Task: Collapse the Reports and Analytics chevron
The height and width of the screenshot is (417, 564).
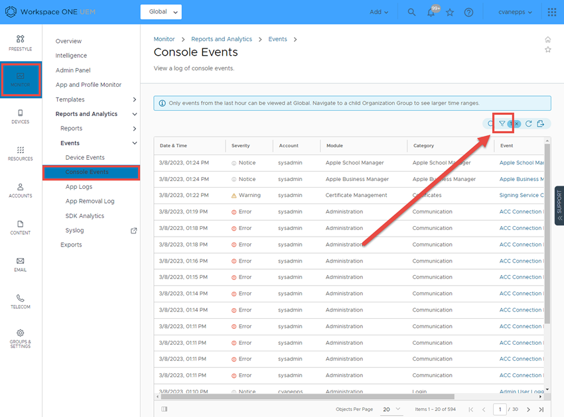Action: 134,114
